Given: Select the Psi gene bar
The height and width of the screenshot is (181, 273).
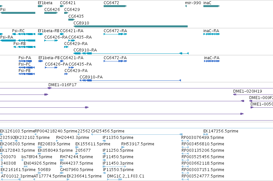Looking at the screenshot, I should click(x=18, y=13).
